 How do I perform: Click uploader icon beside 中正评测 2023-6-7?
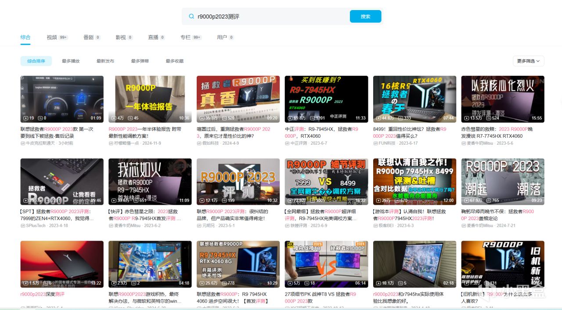[x=287, y=143]
